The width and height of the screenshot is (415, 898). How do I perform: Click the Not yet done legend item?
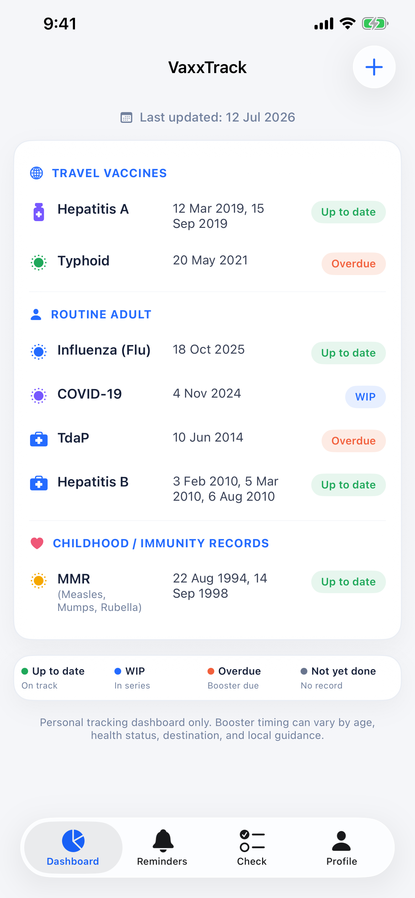pyautogui.click(x=338, y=678)
